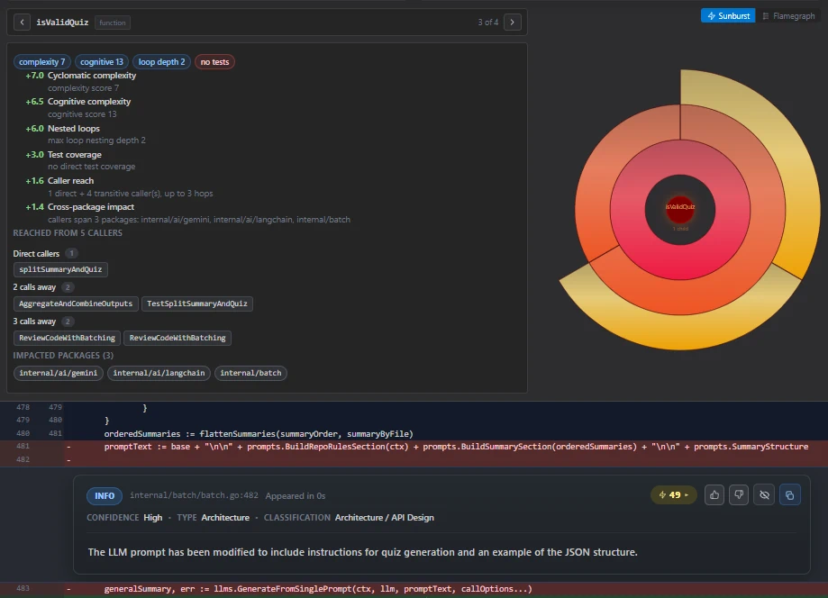The image size is (828, 598).
Task: Click the thumbs down icon on the INFO comment
Action: pyautogui.click(x=739, y=495)
